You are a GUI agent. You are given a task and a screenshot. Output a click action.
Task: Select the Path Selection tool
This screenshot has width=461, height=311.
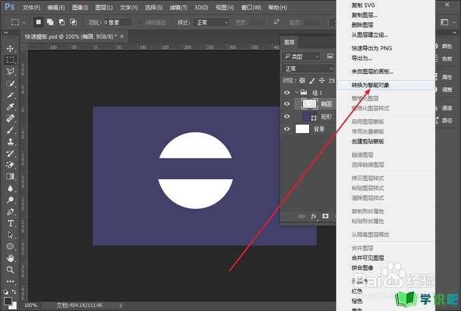11,235
